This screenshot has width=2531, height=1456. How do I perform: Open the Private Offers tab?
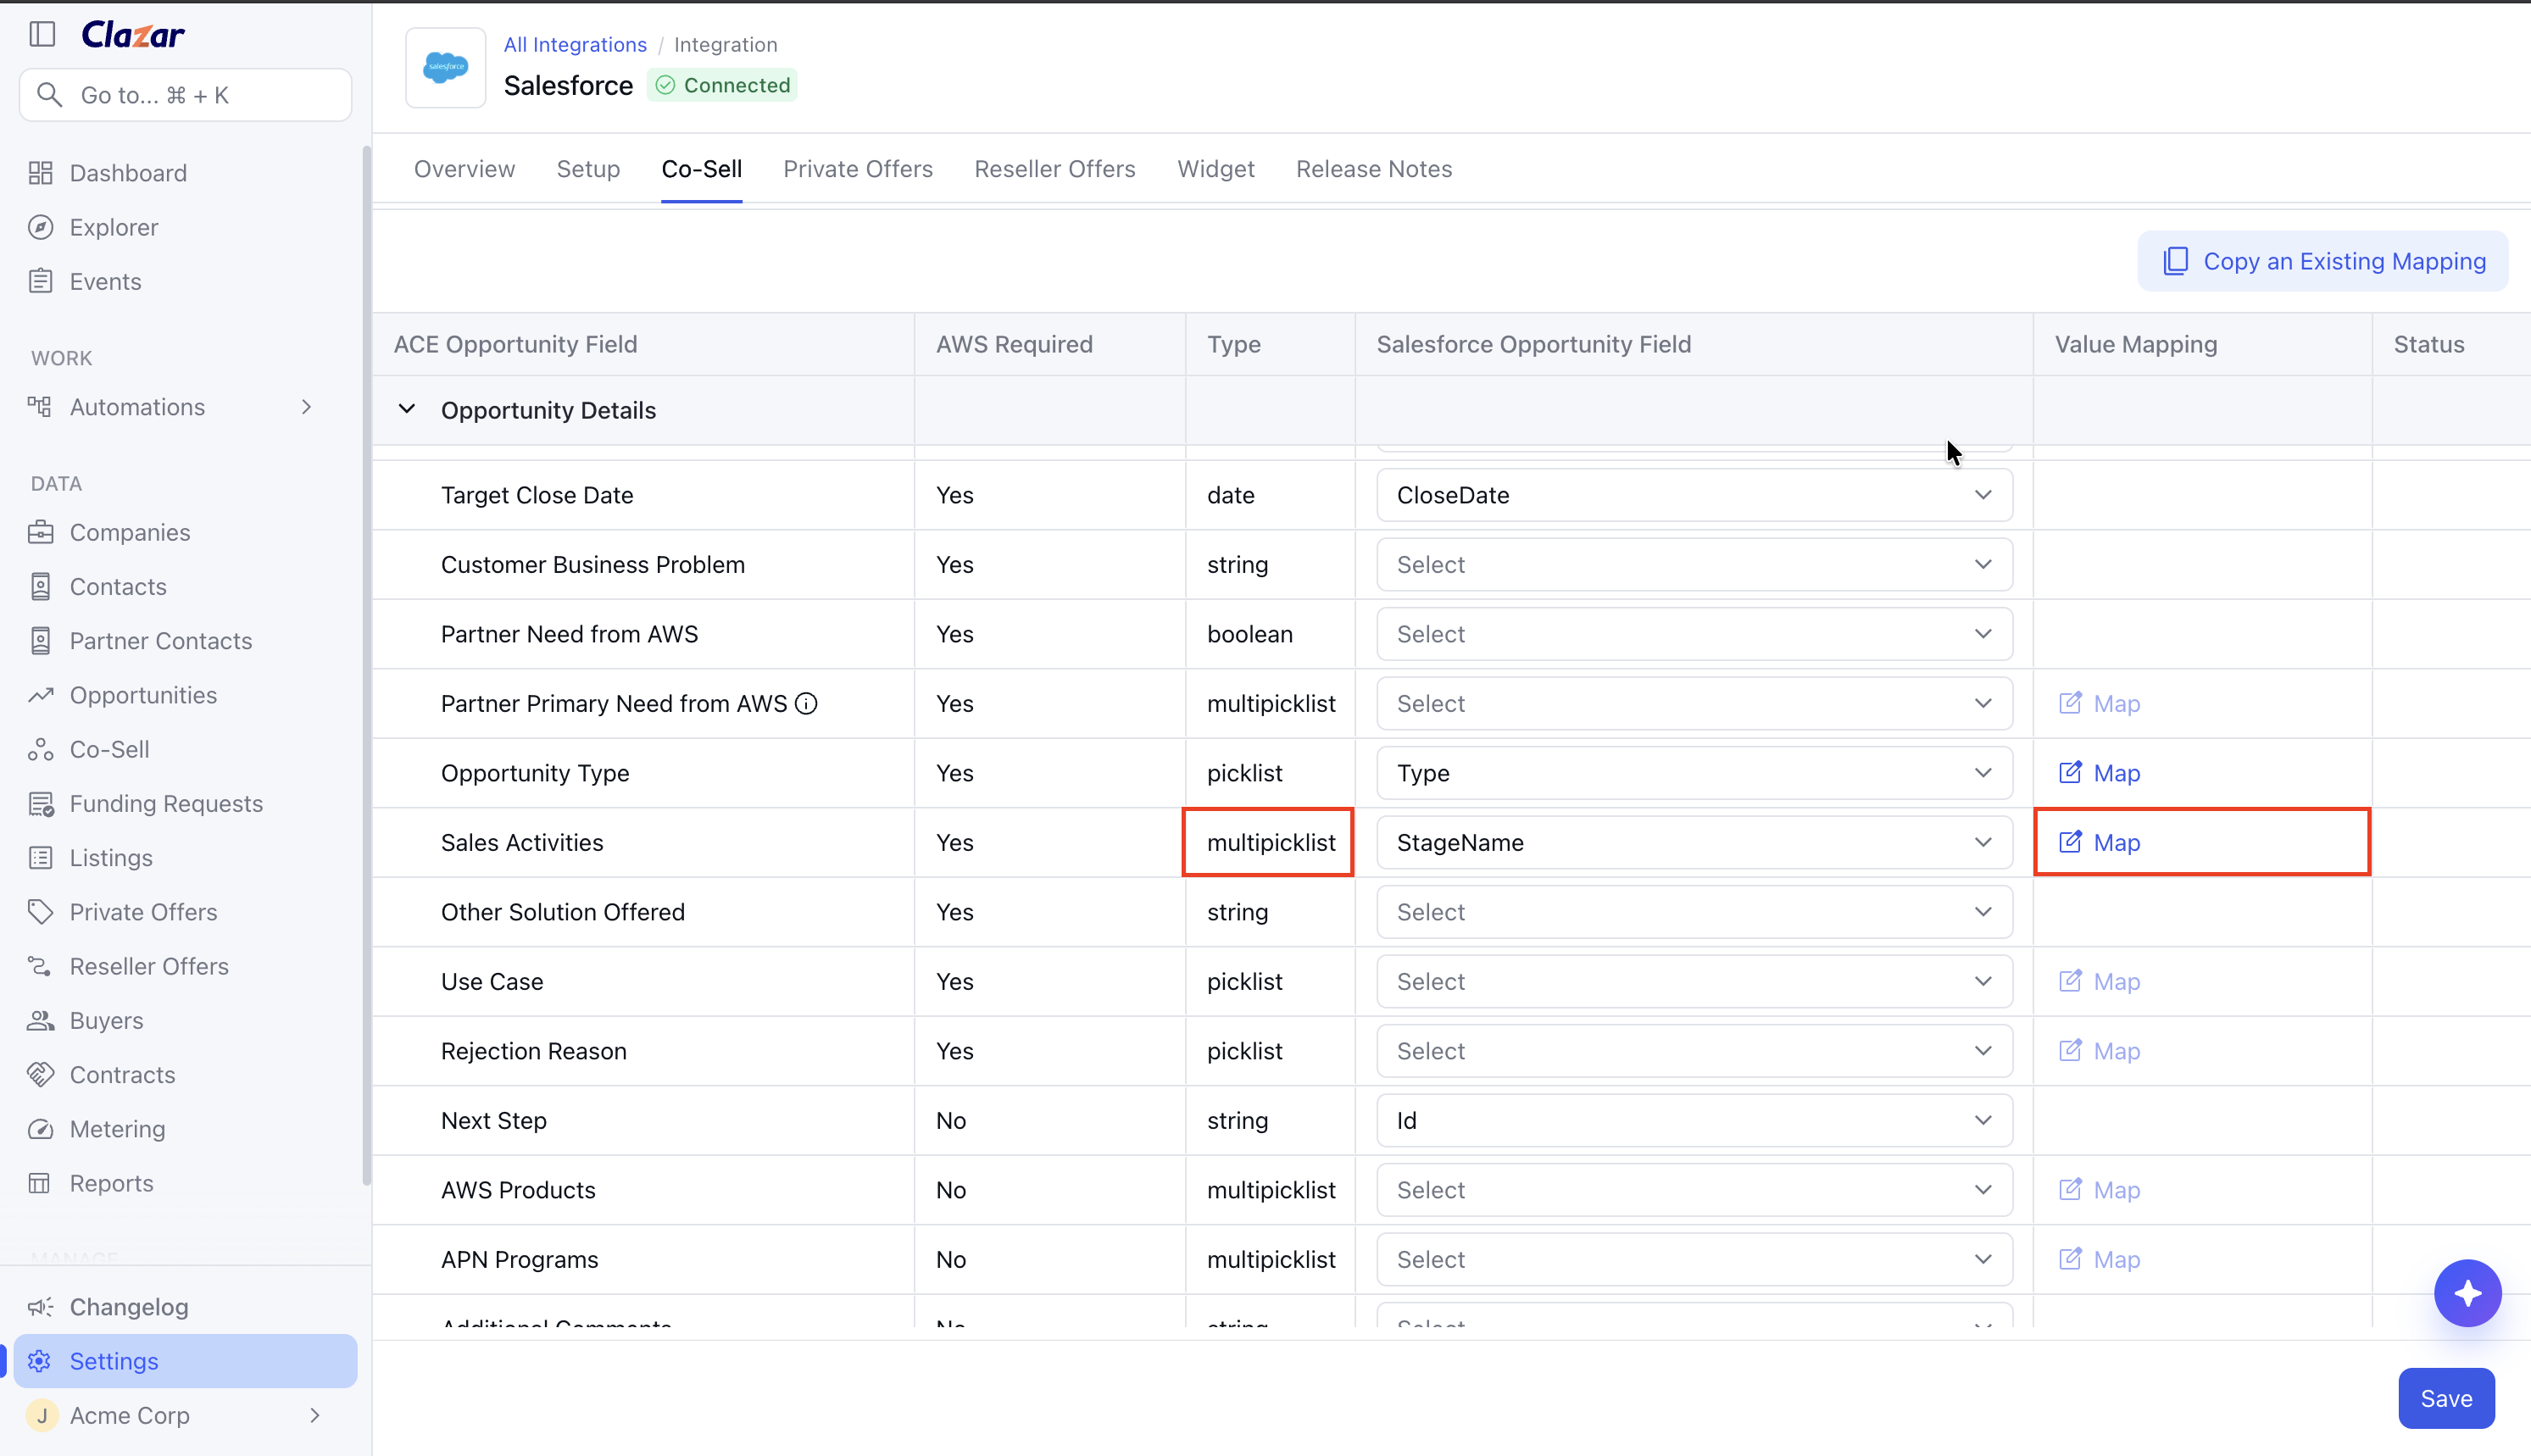point(858,169)
